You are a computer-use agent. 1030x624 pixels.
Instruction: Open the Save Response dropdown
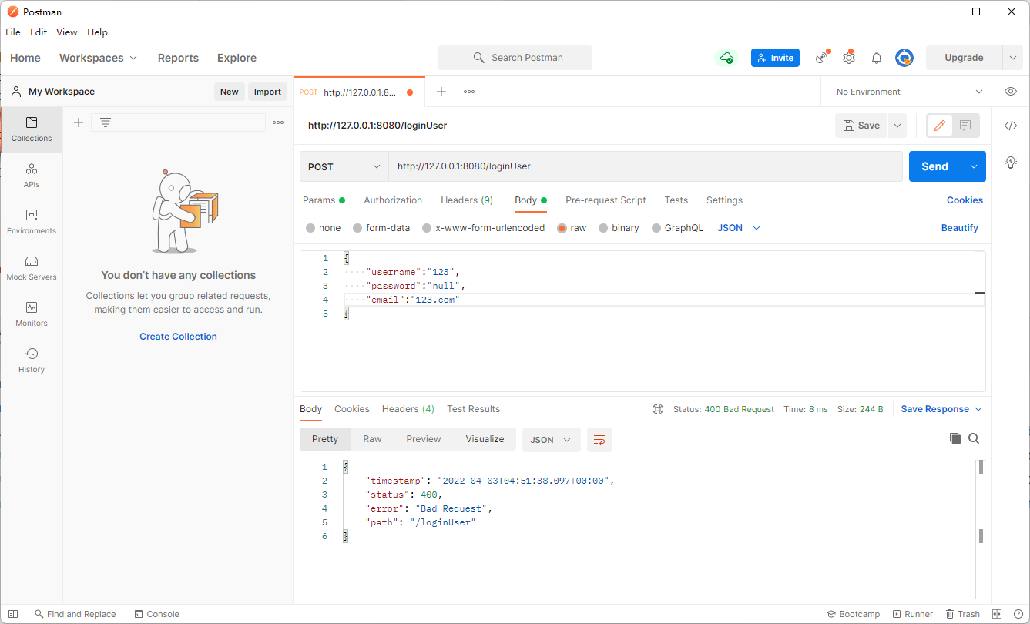941,409
